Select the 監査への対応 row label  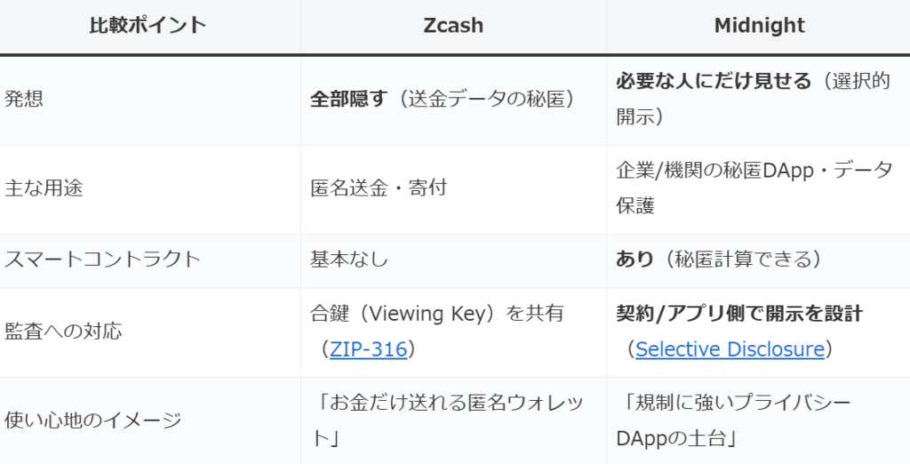(x=63, y=332)
